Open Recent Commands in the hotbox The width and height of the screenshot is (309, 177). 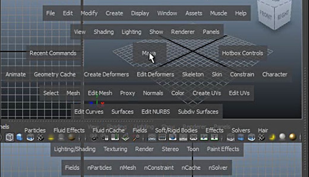click(x=53, y=53)
